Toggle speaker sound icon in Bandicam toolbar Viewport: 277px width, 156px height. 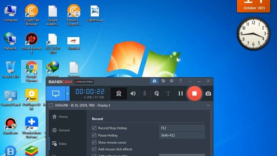(133, 94)
